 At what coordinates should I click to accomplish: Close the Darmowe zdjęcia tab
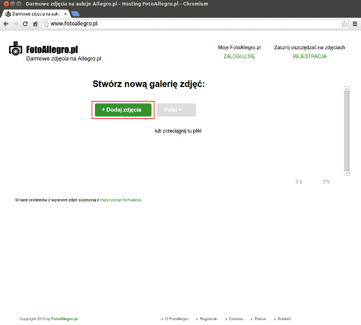pos(66,14)
